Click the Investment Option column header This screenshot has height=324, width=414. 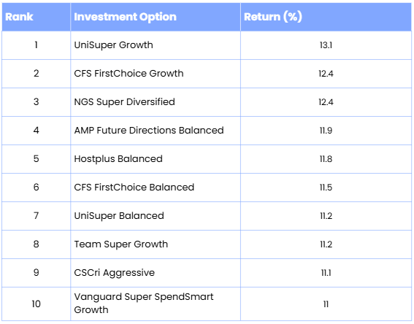pos(125,17)
